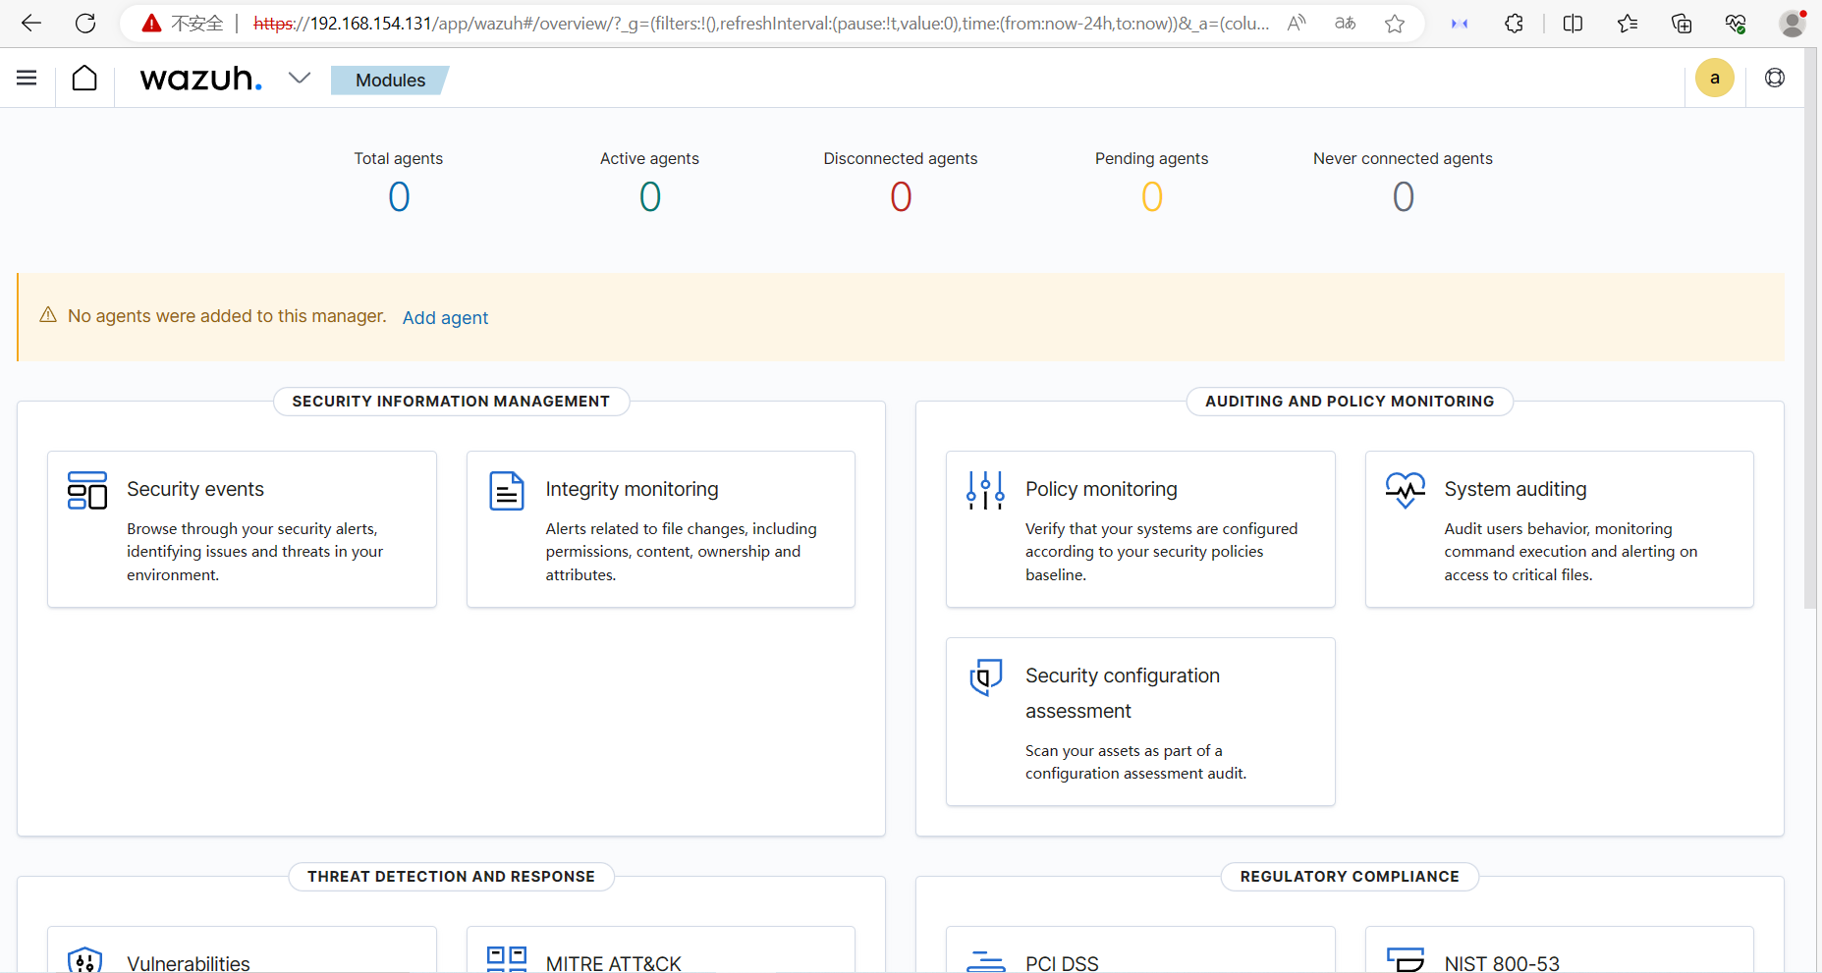Open the browser extensions puzzle icon
1822x973 pixels.
[x=1514, y=24]
